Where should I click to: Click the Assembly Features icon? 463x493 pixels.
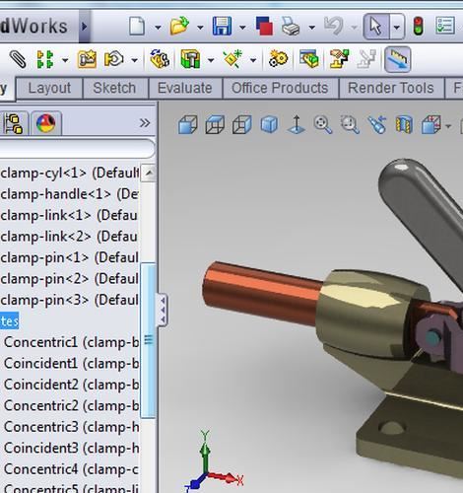coord(190,59)
